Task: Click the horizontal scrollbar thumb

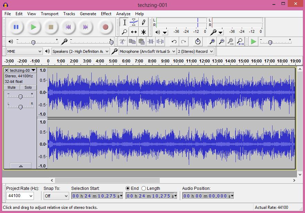Action: 107,181
